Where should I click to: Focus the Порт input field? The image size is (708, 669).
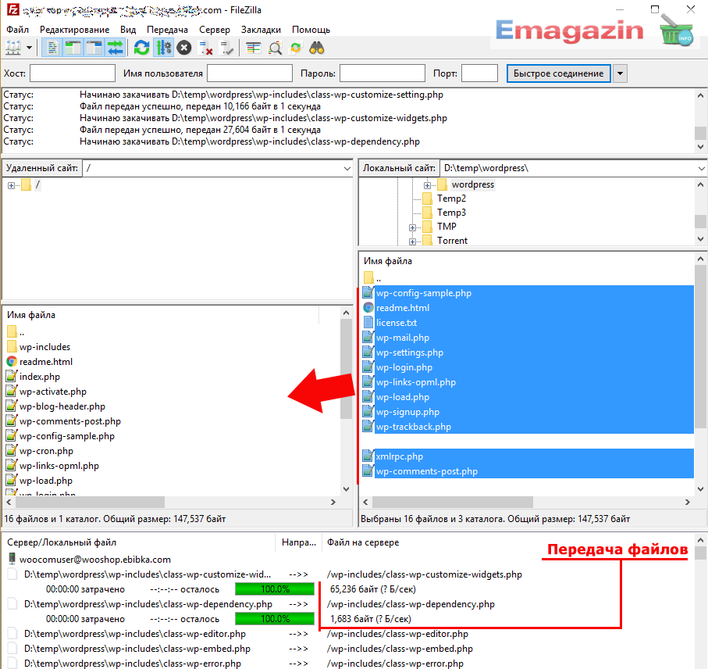tap(479, 73)
